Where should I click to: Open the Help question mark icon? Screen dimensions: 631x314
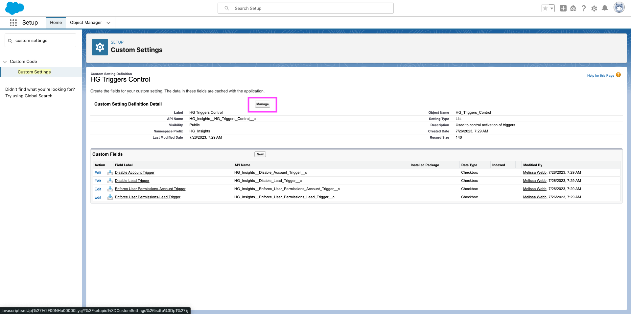(584, 9)
